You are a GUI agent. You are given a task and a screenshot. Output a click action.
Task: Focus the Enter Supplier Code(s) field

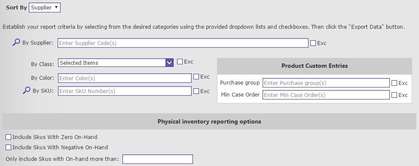point(183,43)
